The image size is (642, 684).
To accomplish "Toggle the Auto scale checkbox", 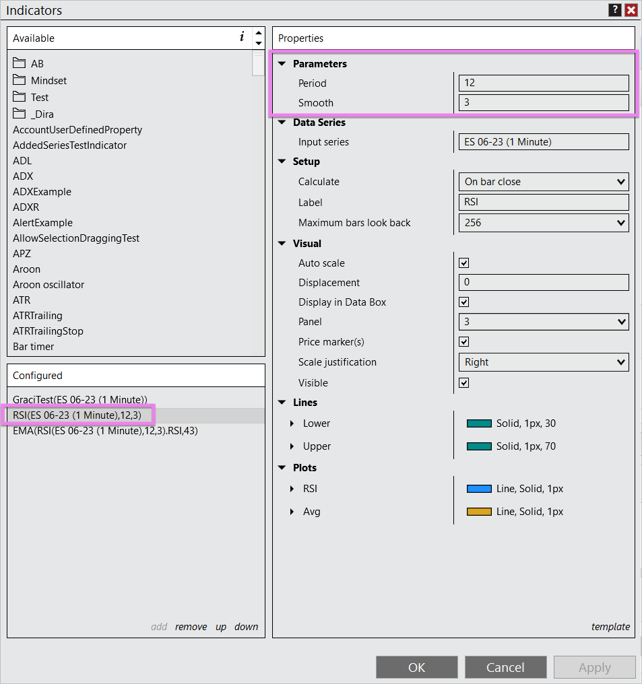I will 463,263.
